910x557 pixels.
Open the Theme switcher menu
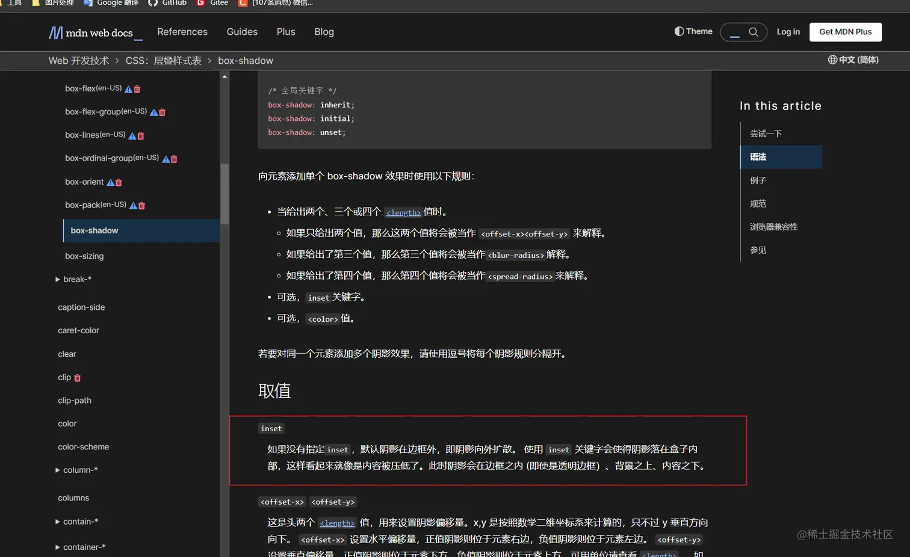click(693, 31)
